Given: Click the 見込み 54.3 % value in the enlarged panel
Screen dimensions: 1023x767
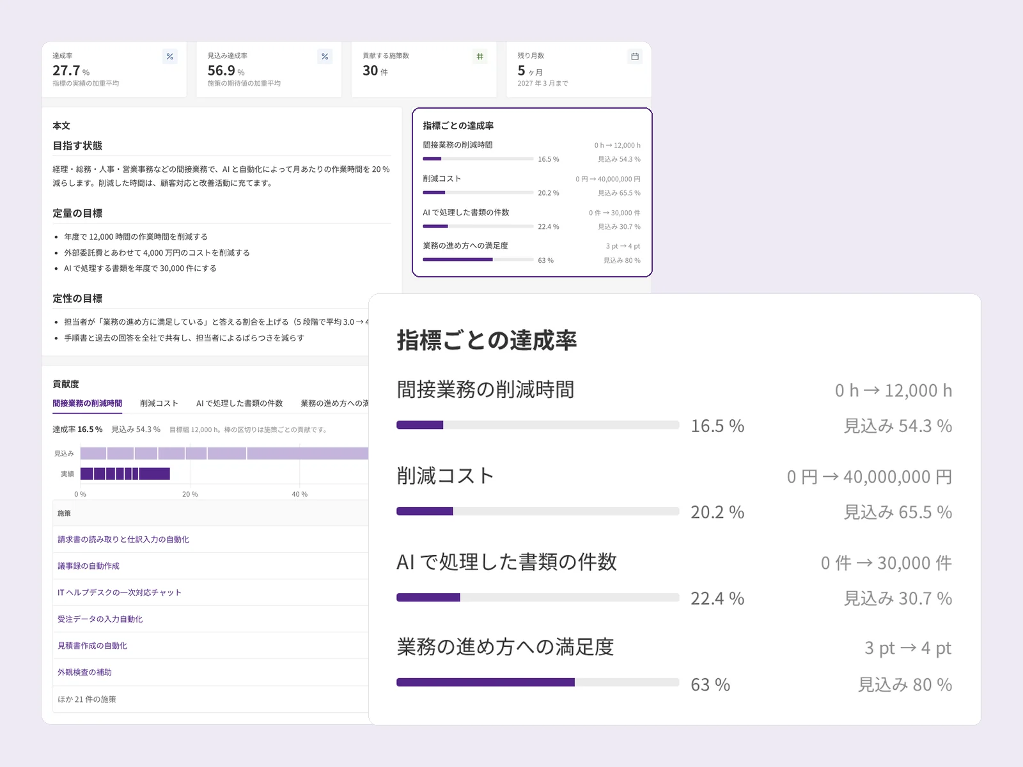Looking at the screenshot, I should pos(898,426).
